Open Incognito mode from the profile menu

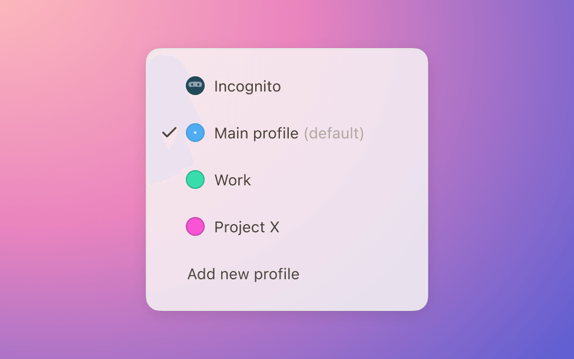pyautogui.click(x=248, y=86)
